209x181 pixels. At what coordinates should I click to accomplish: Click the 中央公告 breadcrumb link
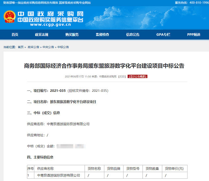click(x=48, y=47)
